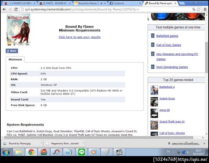Open the Chrome menu hamburger icon
The height and width of the screenshot is (163, 209).
point(205,9)
